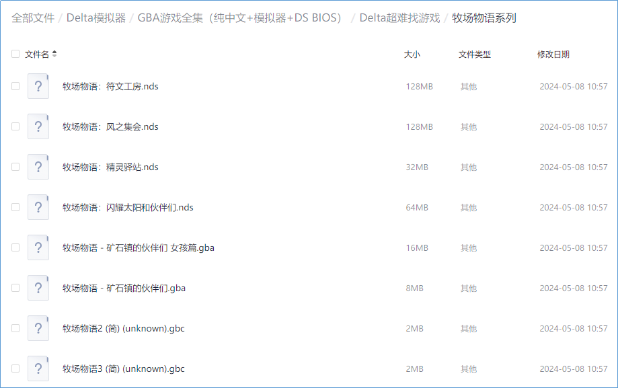This screenshot has width=618, height=388.
Task: Click the file icon for 牧场物语：精灵驿站.nds
Action: pos(38,167)
